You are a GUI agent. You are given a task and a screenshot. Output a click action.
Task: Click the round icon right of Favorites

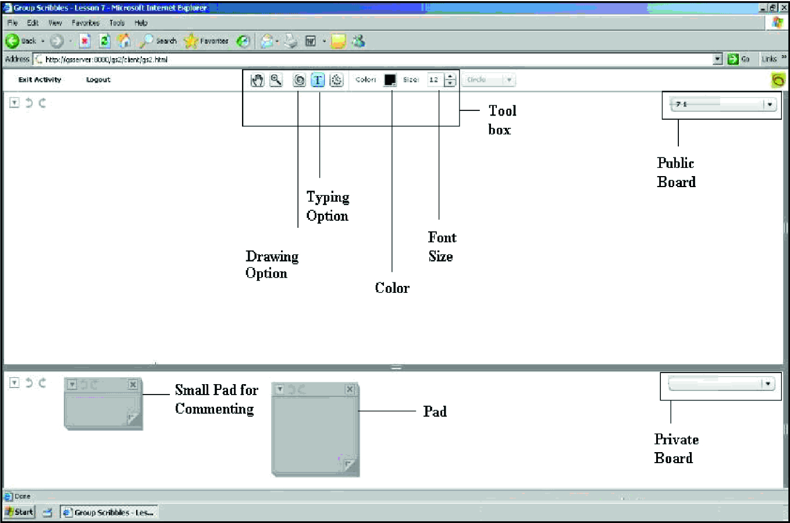[x=243, y=41]
